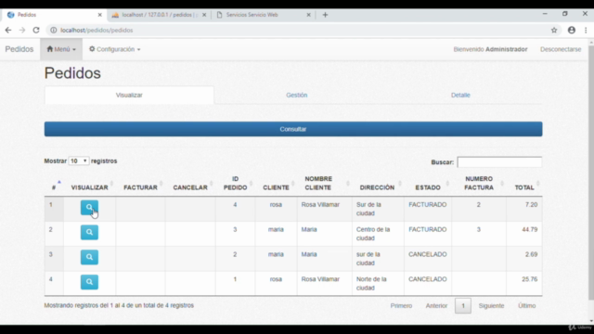Sort by ID PEDIDO column header

coord(235,184)
